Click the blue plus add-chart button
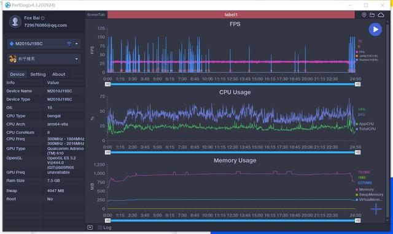The image size is (393, 234). tap(376, 209)
